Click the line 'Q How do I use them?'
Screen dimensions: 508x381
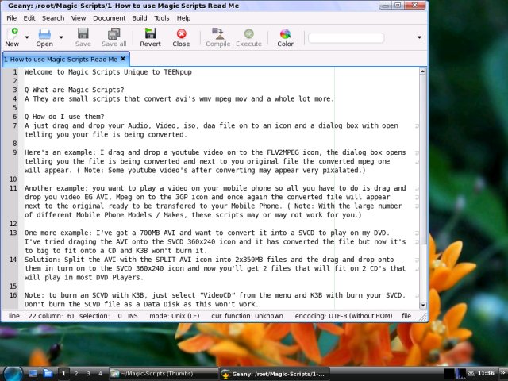(64, 117)
